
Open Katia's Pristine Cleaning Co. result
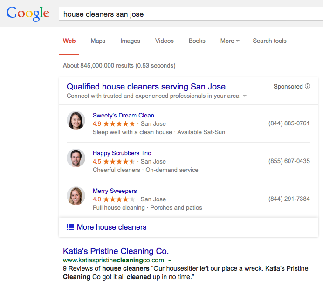pos(116,251)
